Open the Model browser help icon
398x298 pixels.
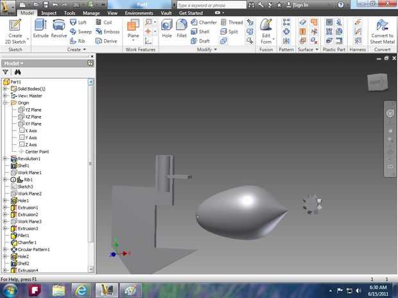coord(91,63)
